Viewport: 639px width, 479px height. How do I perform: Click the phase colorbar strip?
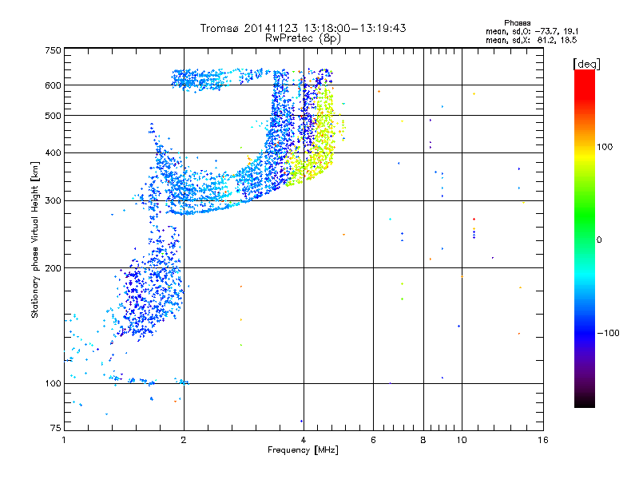pyautogui.click(x=585, y=239)
